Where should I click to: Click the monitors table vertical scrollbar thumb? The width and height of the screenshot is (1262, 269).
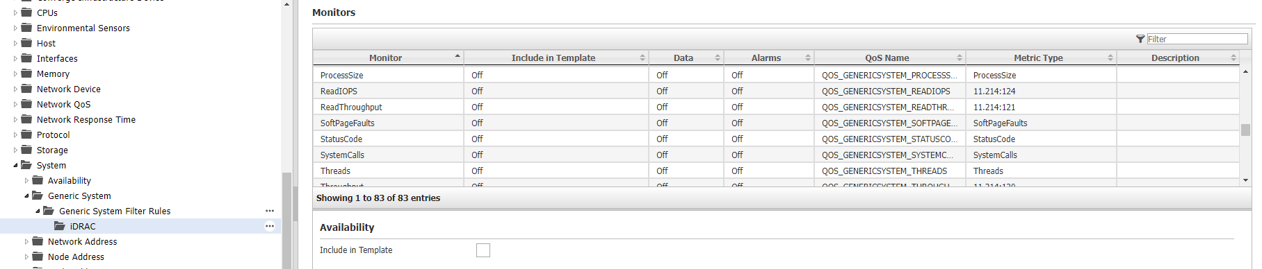coord(1245,130)
